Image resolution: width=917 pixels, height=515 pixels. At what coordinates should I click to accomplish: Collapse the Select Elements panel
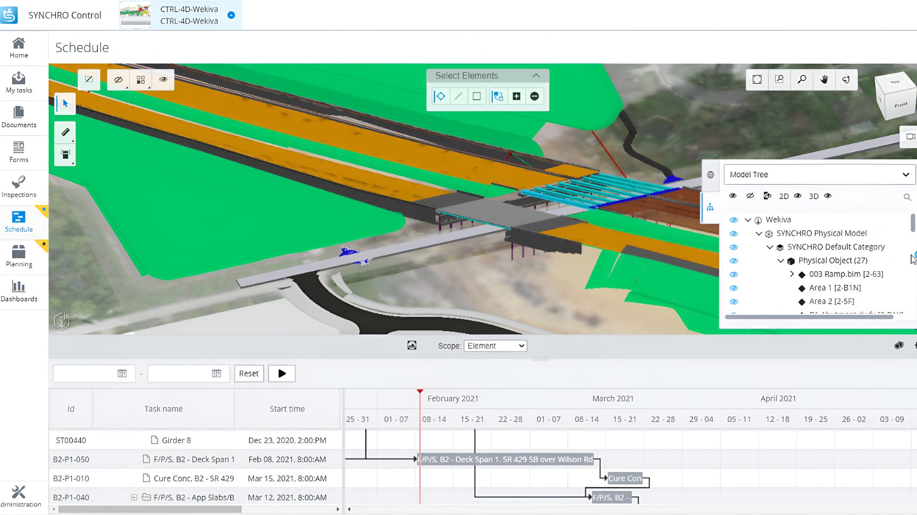pyautogui.click(x=536, y=76)
